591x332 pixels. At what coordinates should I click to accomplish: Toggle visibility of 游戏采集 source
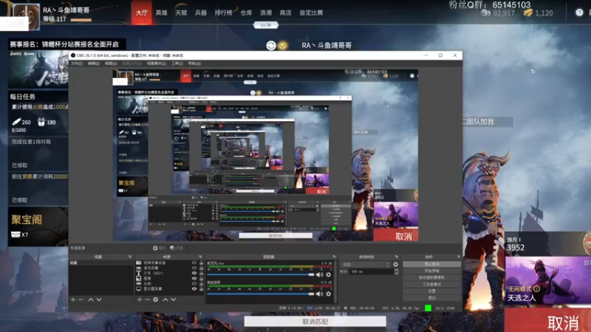click(x=194, y=268)
